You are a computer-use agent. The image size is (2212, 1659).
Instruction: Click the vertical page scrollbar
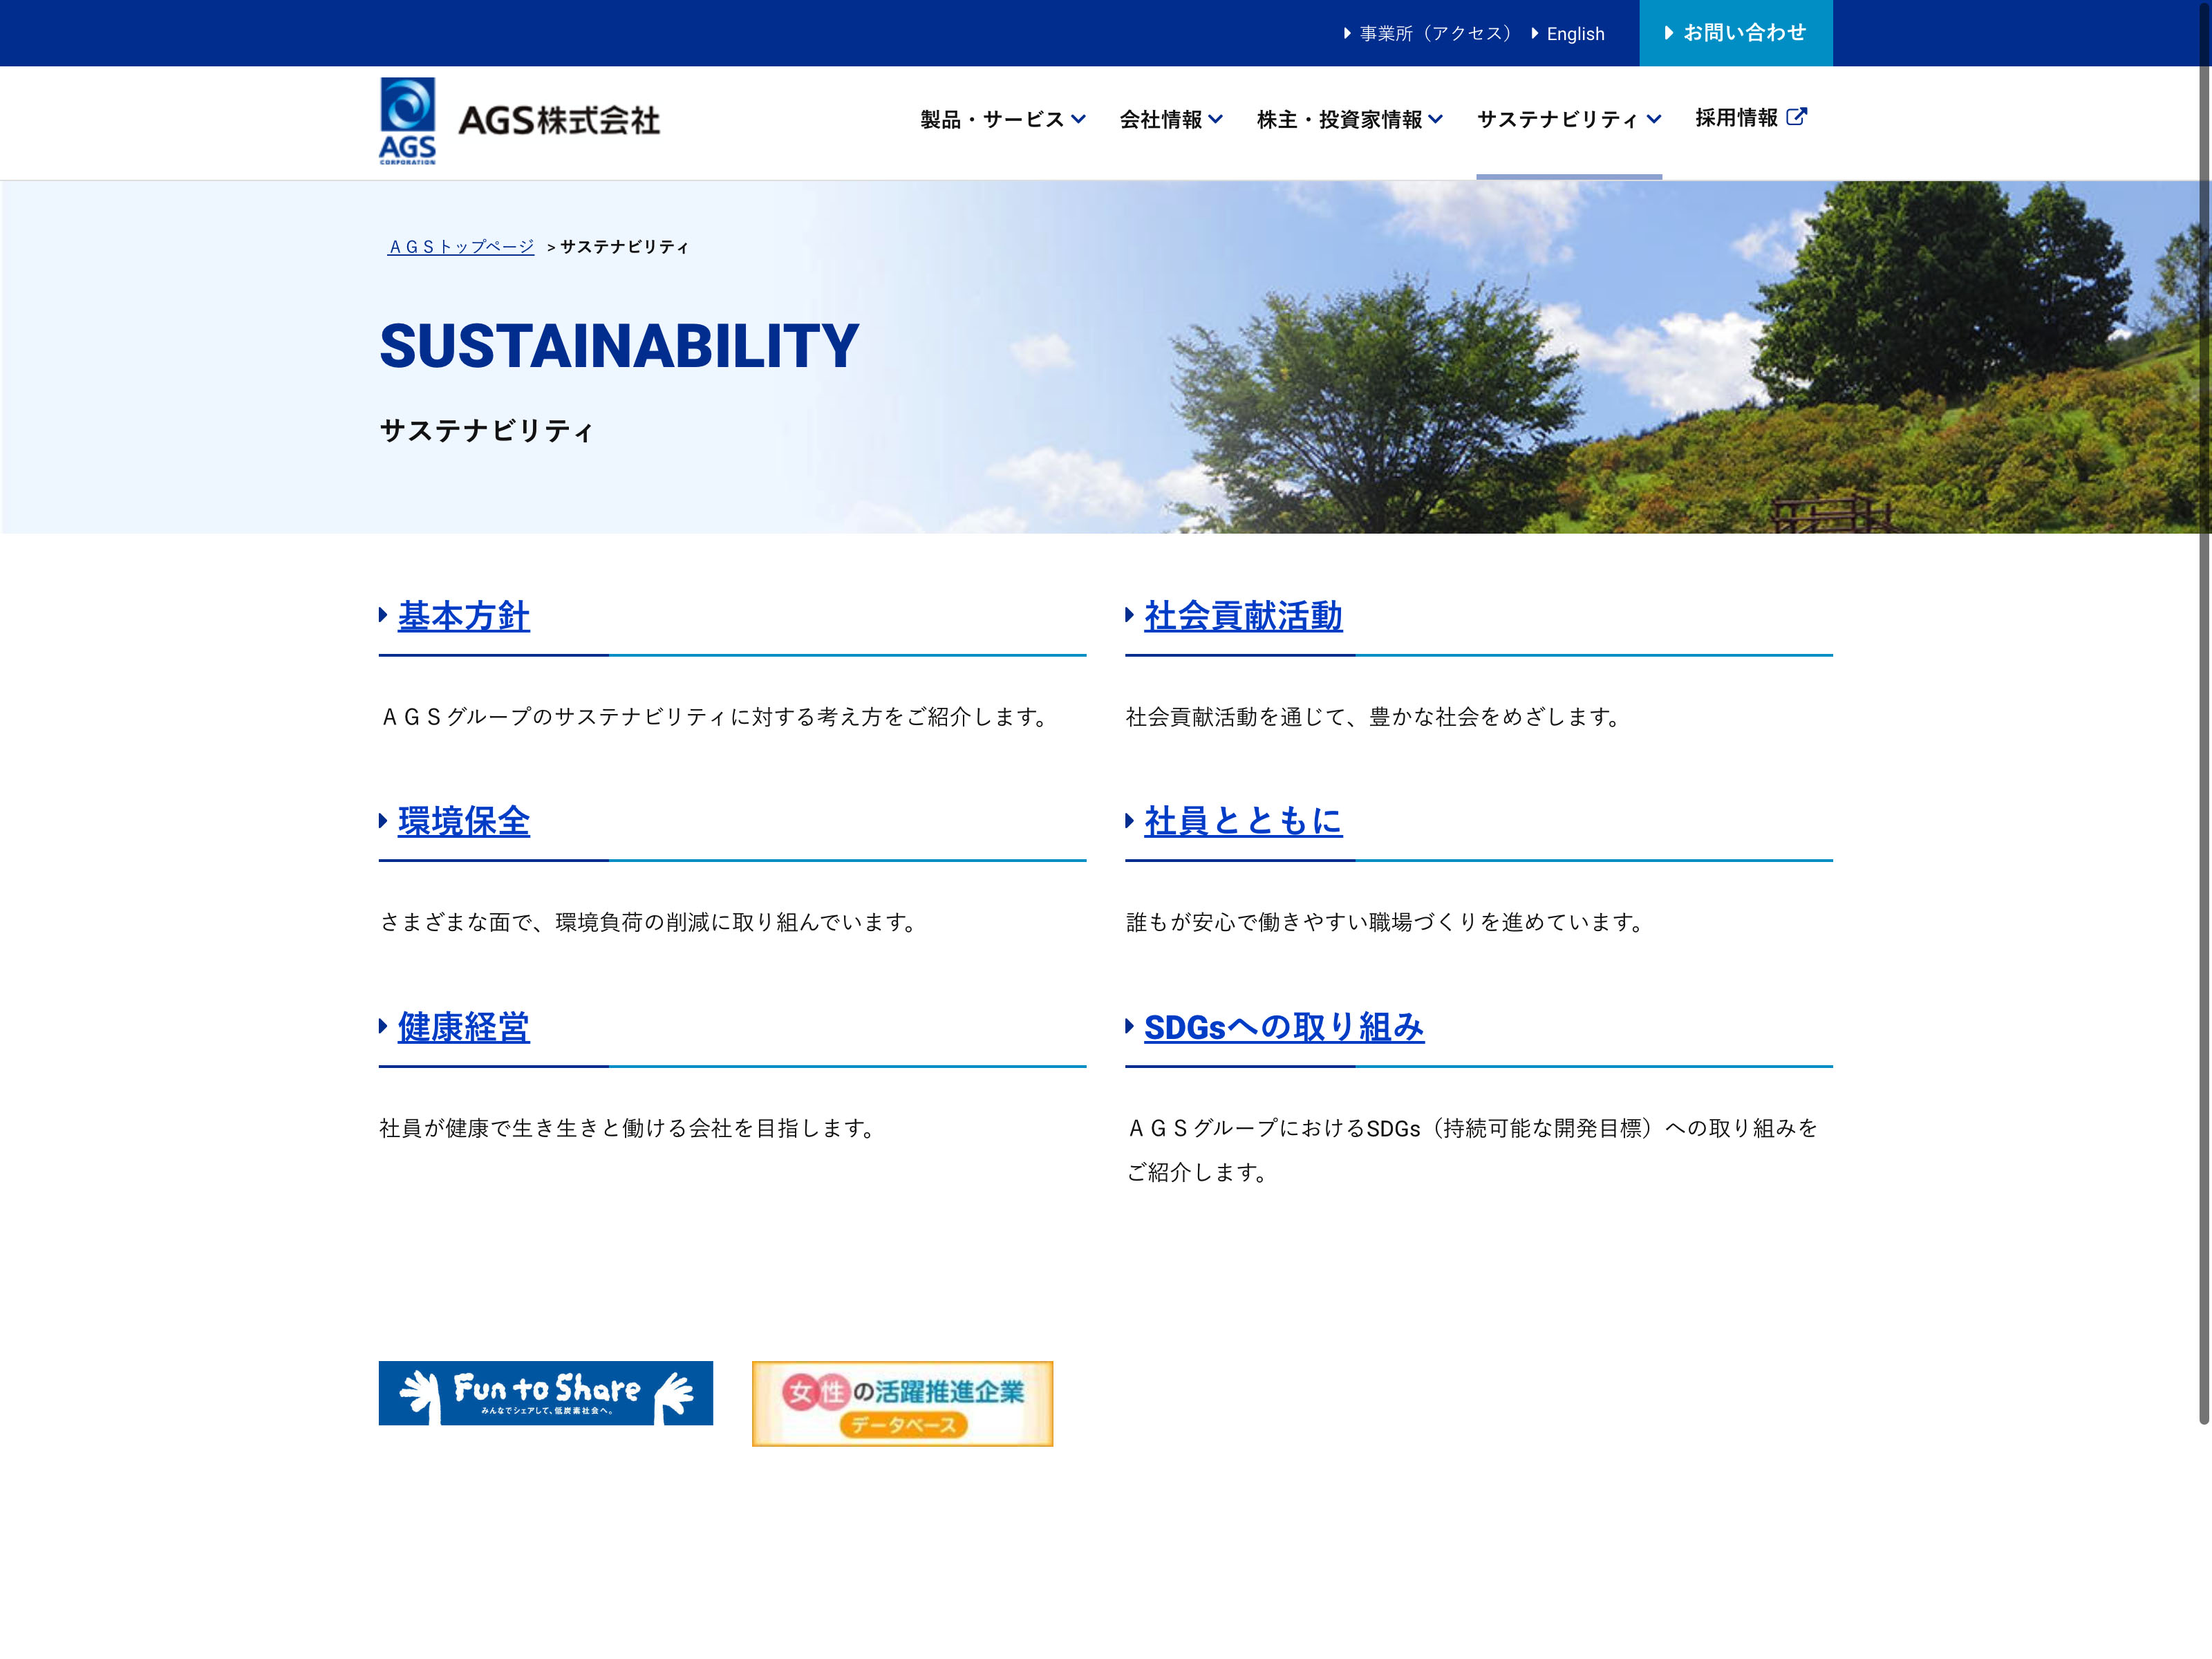(2203, 700)
